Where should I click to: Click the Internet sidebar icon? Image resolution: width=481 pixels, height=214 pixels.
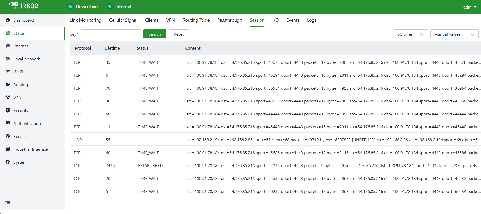click(8, 46)
